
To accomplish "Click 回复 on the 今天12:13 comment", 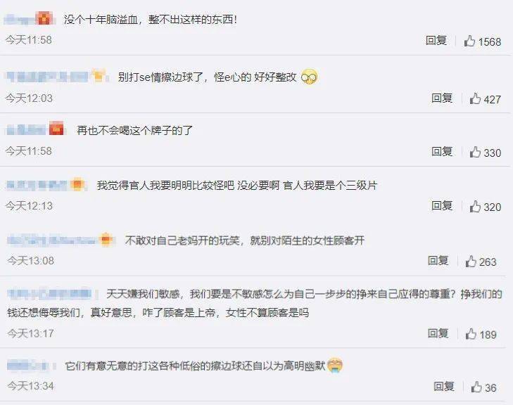I will [x=442, y=205].
